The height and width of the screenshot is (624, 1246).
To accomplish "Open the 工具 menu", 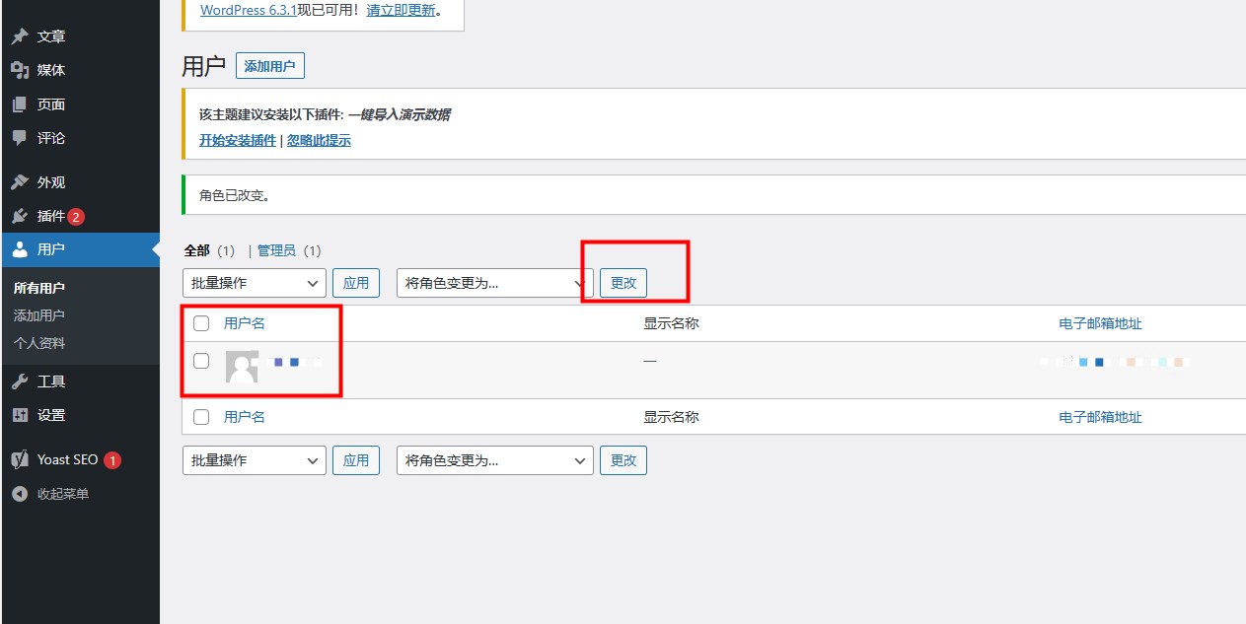I will pyautogui.click(x=80, y=381).
